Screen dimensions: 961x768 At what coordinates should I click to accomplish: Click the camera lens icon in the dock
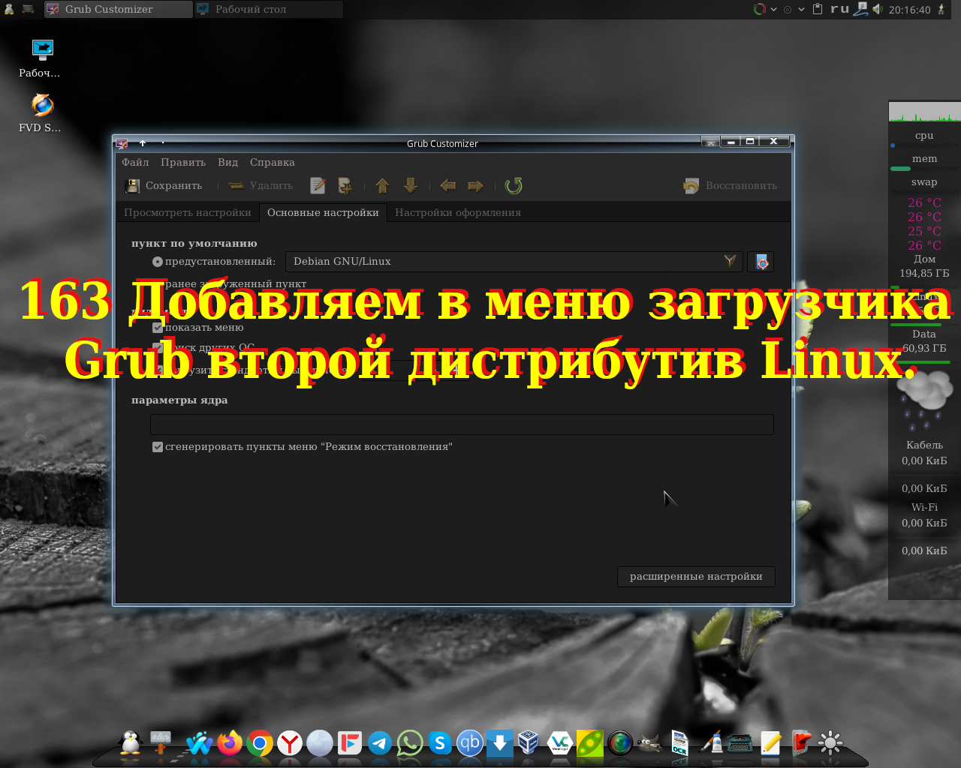click(620, 743)
